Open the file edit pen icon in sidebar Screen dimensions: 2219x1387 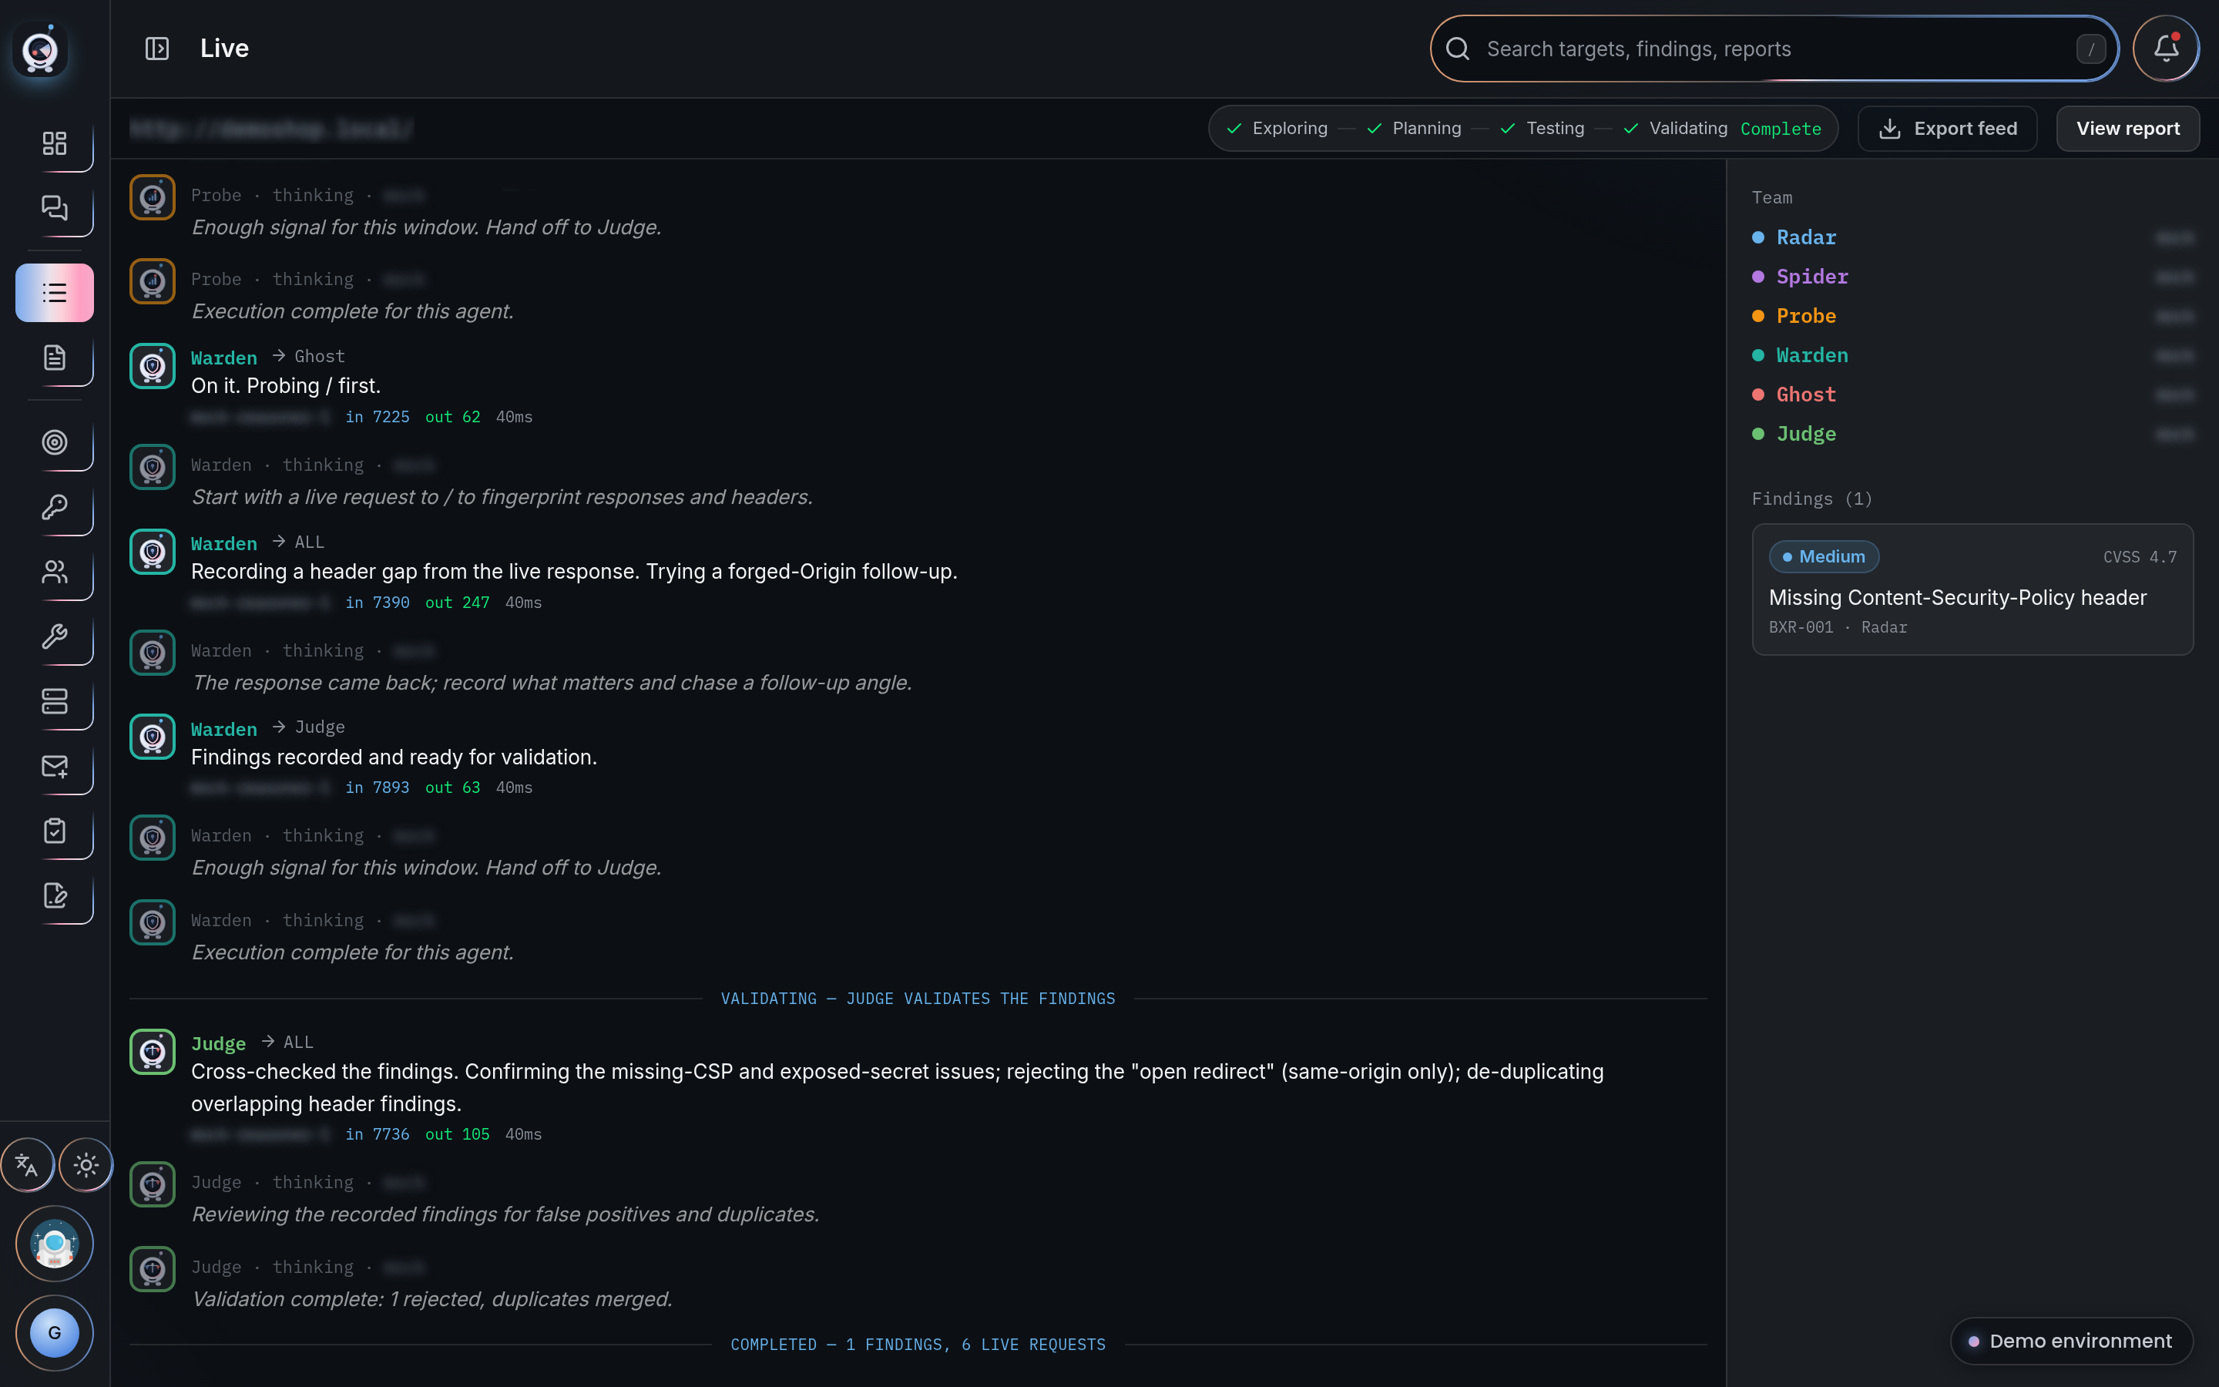point(54,896)
